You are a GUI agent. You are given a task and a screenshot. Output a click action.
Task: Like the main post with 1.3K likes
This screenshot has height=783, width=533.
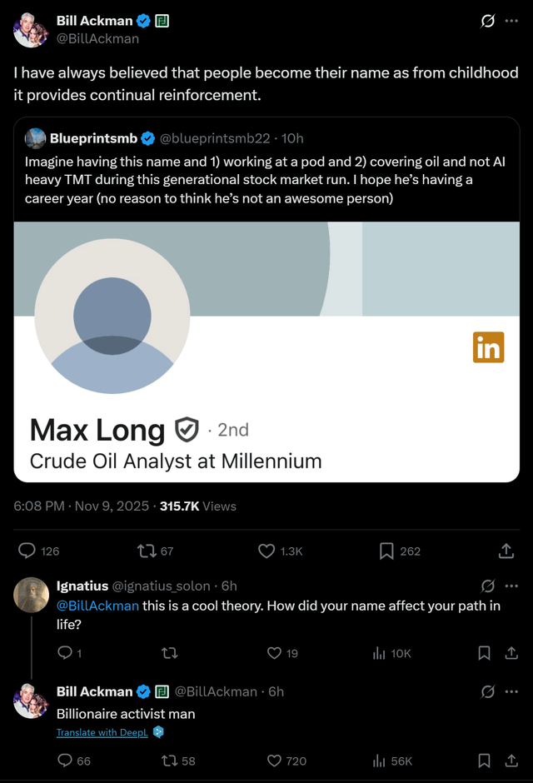280,551
